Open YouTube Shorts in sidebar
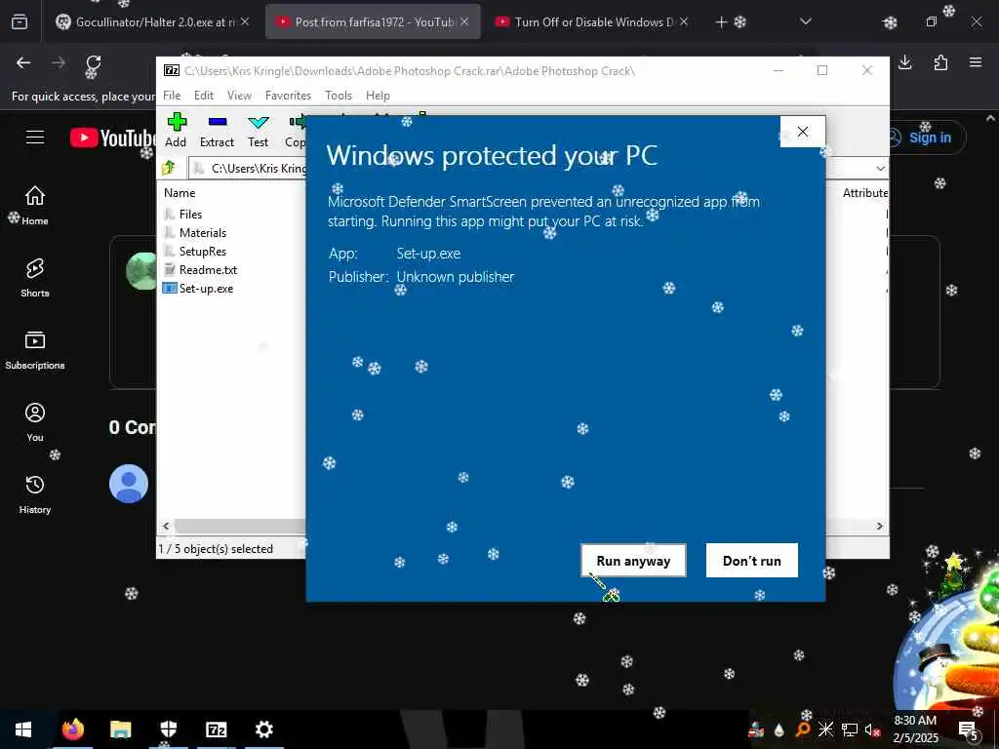The width and height of the screenshot is (999, 749). click(35, 278)
